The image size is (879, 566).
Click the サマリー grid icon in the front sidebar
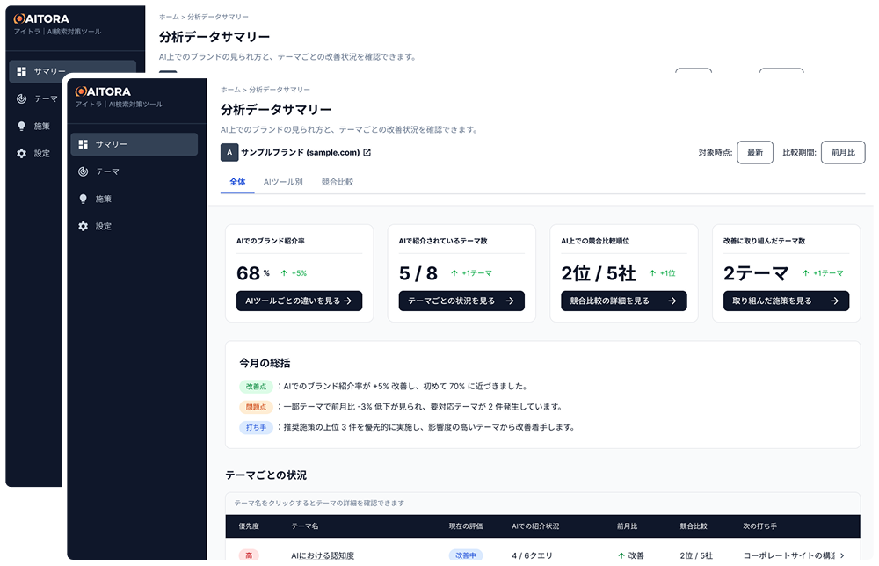click(83, 144)
